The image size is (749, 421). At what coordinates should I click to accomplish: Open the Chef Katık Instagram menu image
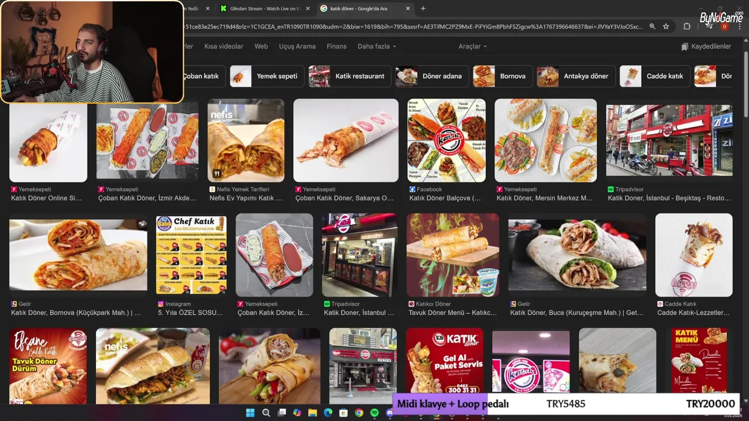coord(191,255)
